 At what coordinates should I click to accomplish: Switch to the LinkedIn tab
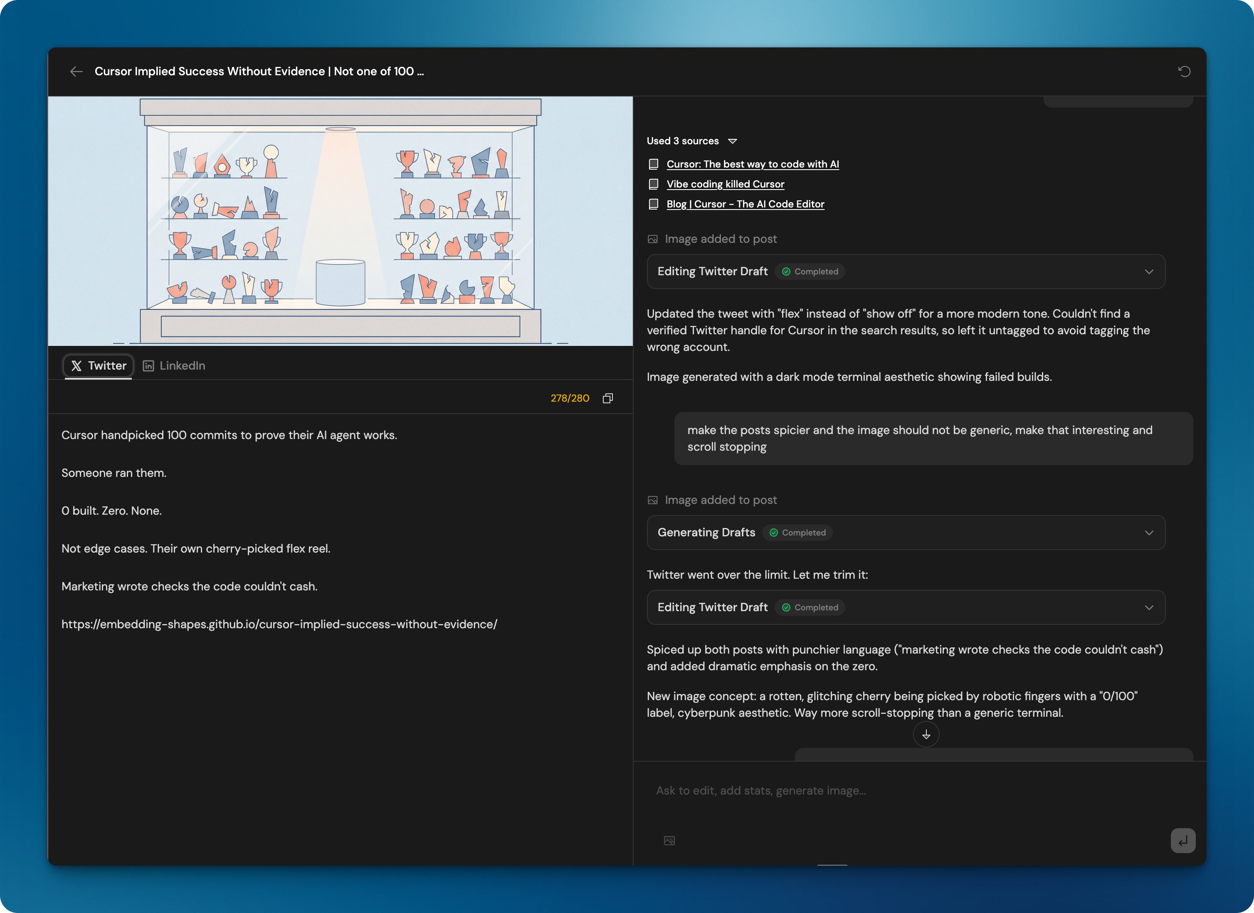(x=174, y=365)
